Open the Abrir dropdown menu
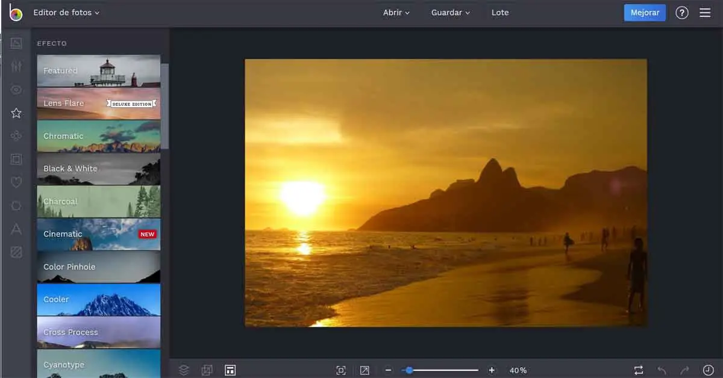The width and height of the screenshot is (723, 378). pos(396,13)
